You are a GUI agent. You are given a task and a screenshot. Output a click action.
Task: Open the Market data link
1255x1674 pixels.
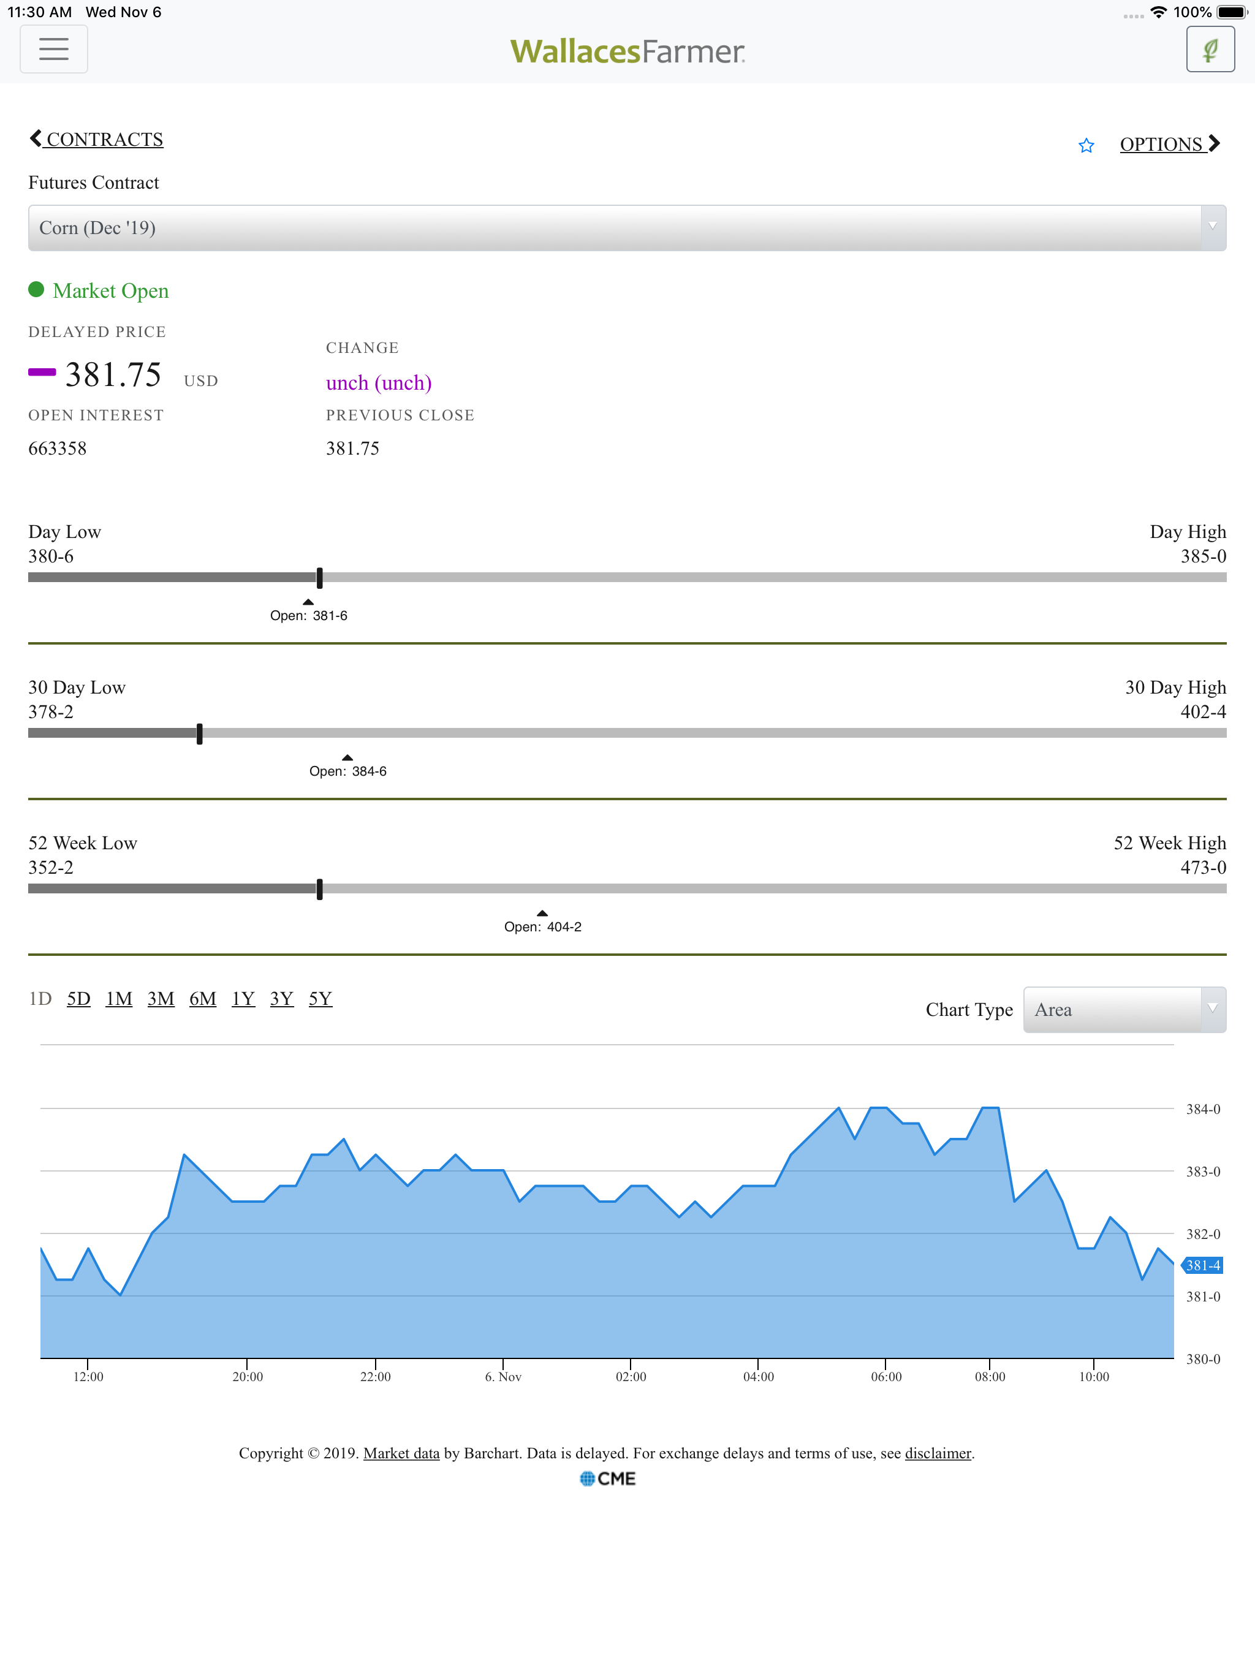click(401, 1453)
